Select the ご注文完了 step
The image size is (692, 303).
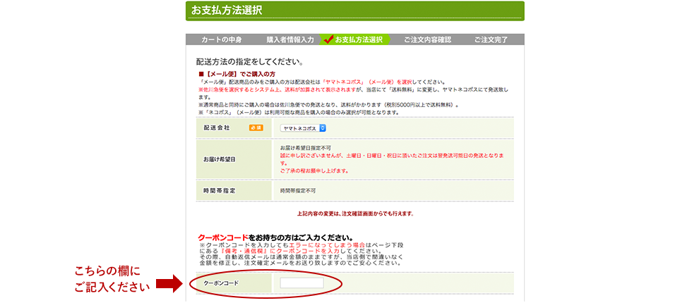pyautogui.click(x=491, y=39)
